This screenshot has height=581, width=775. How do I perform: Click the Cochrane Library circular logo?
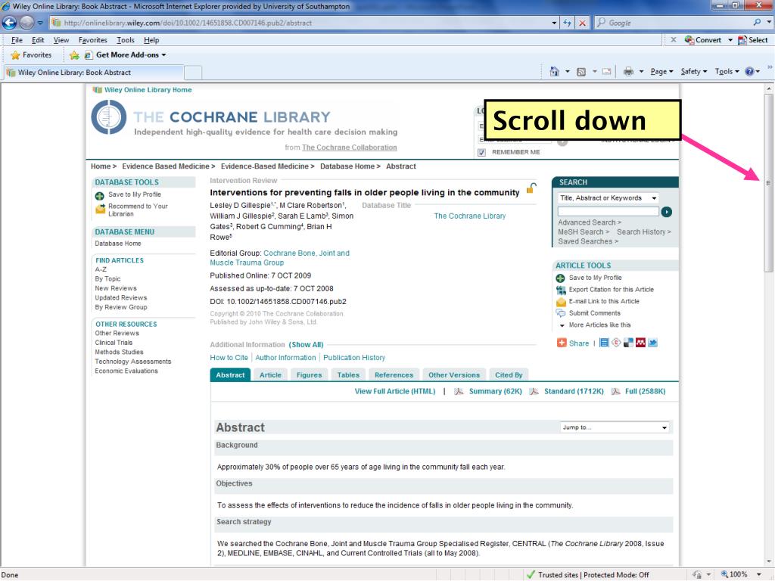tap(109, 117)
